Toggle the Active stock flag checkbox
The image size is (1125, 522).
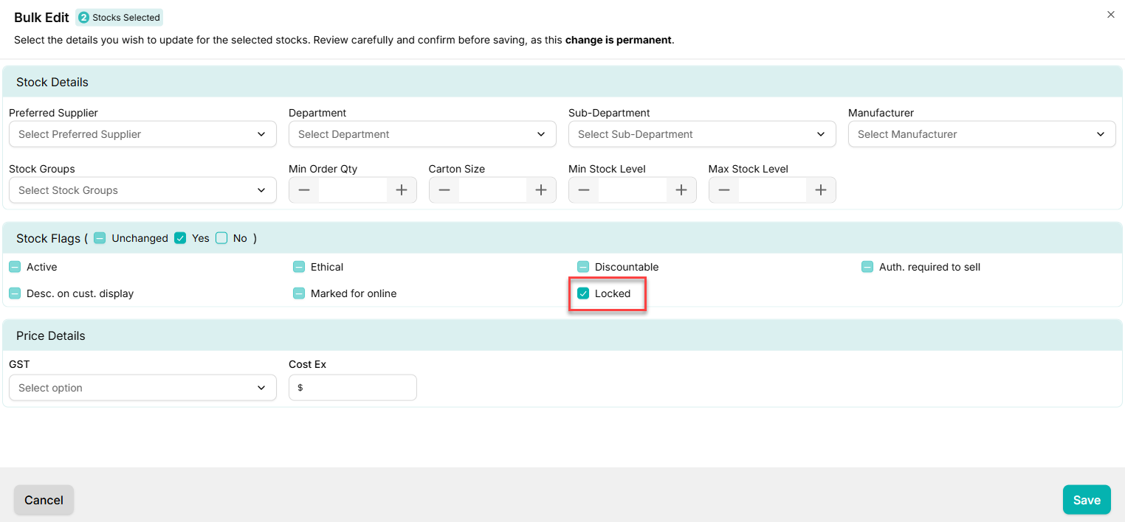point(15,267)
